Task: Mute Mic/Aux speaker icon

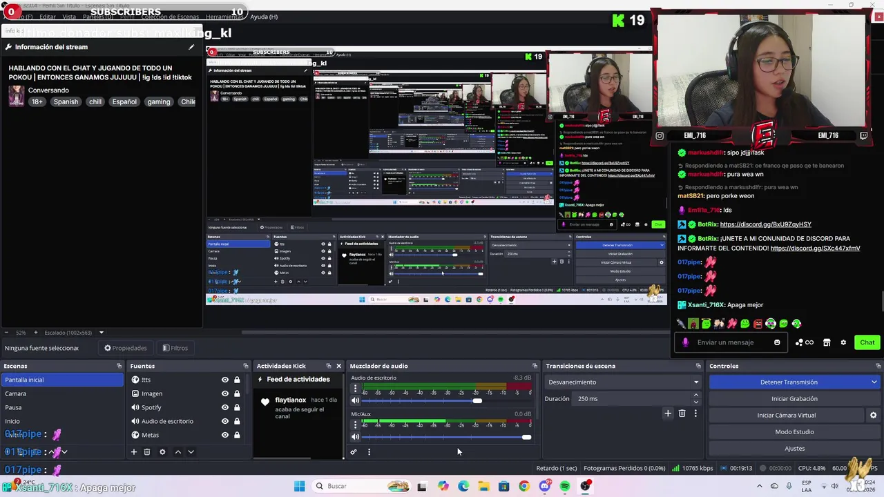Action: tap(356, 436)
